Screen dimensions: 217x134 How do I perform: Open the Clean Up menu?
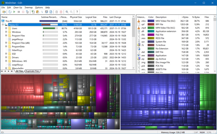18,7
